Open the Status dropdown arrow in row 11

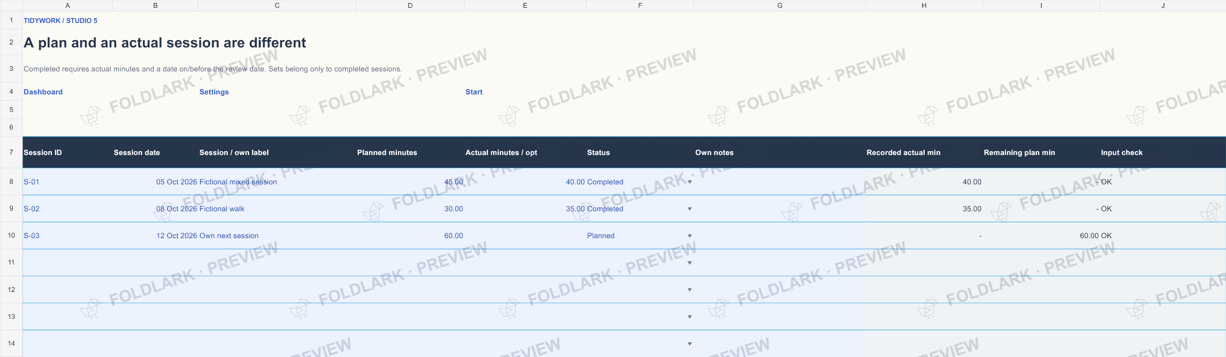tap(689, 263)
